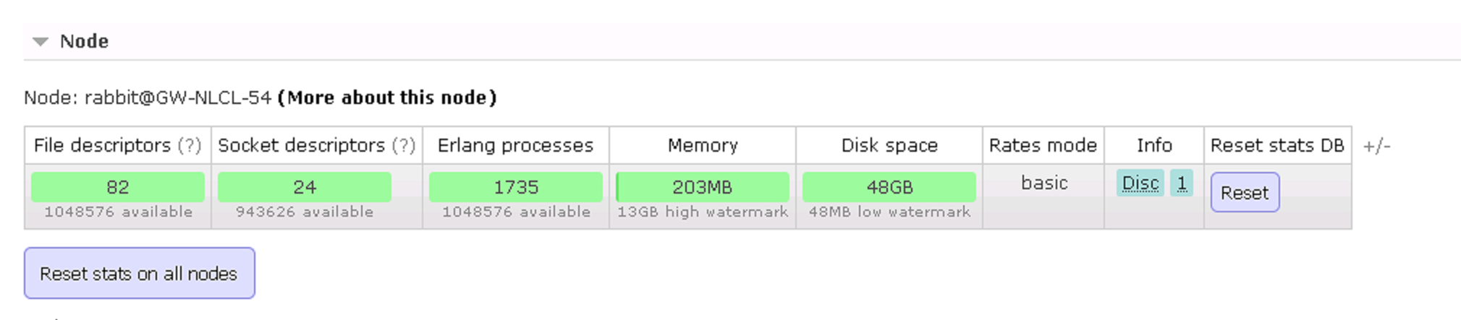Click the Socket descriptors 24 green bar
The width and height of the screenshot is (1461, 320).
pyautogui.click(x=305, y=187)
